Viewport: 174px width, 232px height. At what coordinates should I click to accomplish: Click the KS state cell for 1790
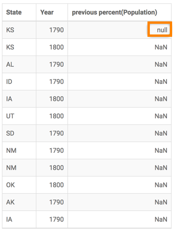19,30
